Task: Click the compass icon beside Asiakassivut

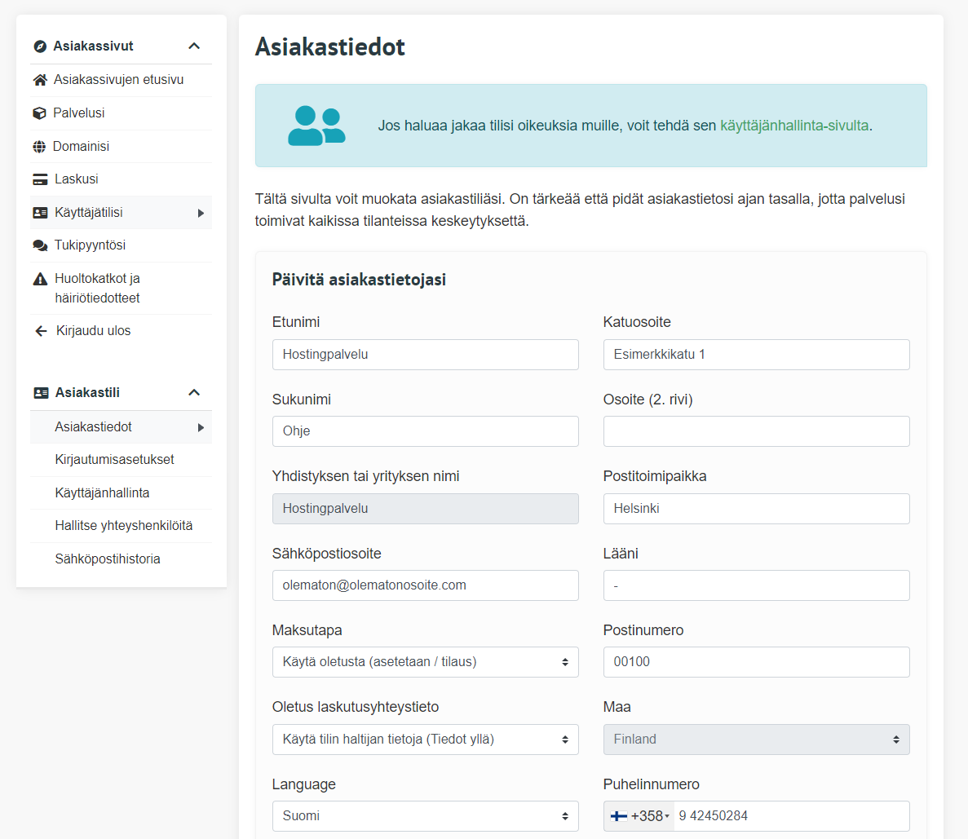Action: click(x=40, y=46)
